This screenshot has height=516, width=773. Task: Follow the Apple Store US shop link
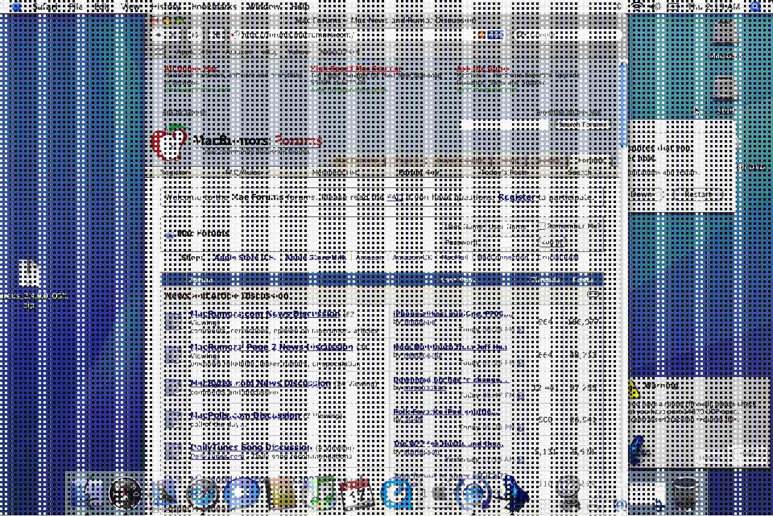[246, 257]
